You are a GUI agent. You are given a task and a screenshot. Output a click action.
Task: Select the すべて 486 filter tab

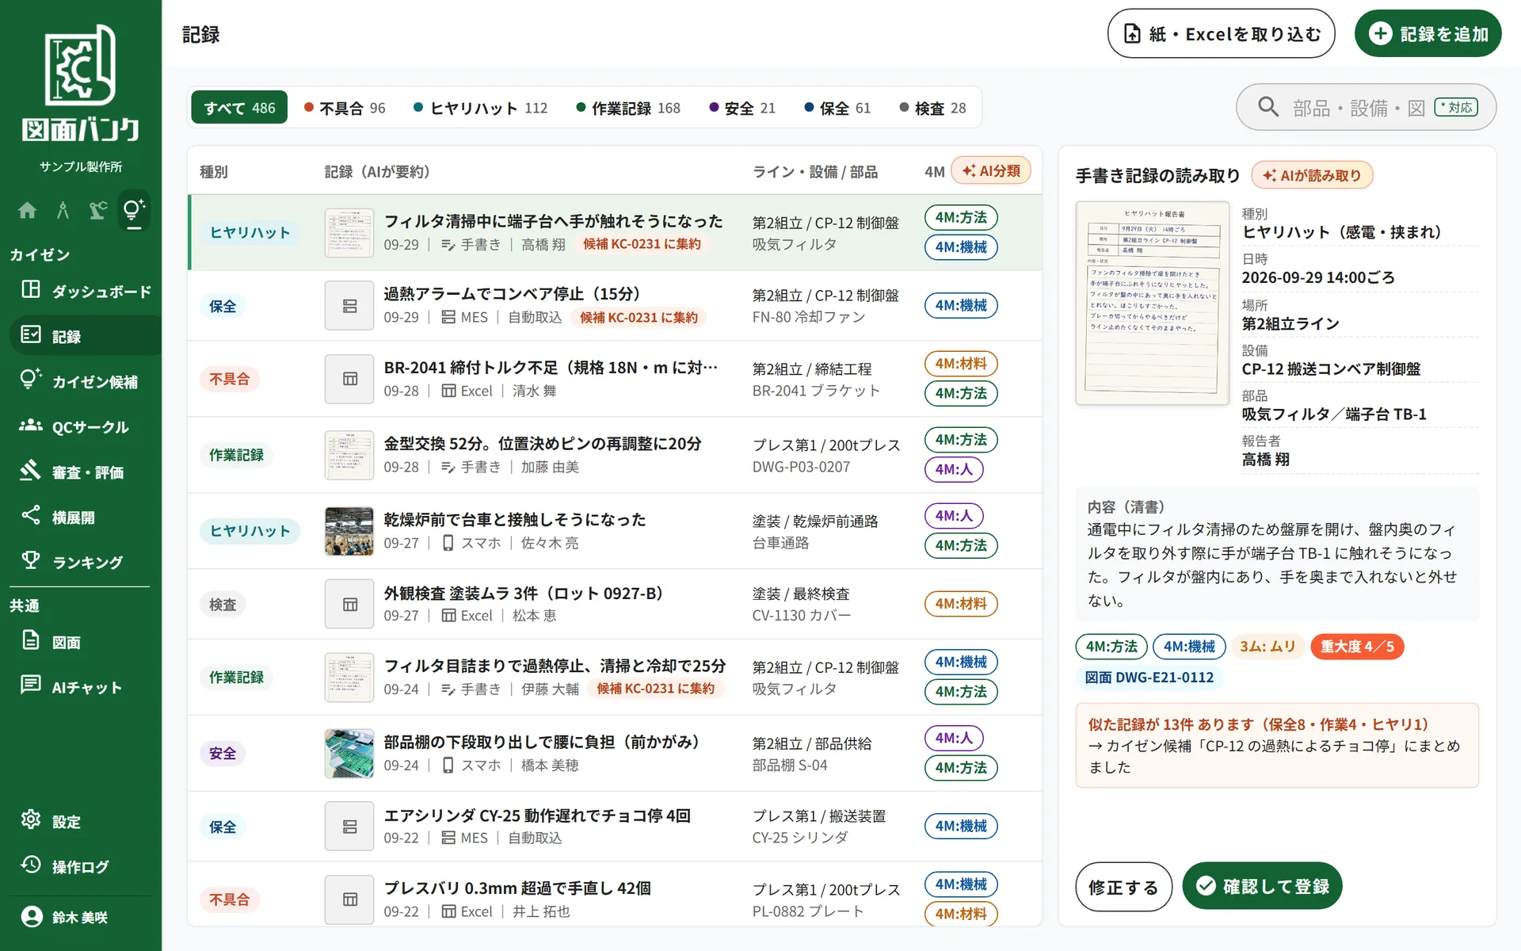click(239, 108)
